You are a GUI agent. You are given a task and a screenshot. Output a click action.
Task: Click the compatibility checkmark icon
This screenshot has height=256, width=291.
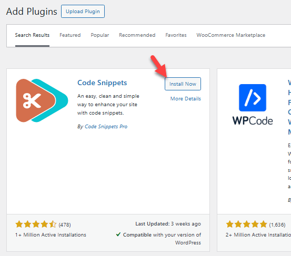118,234
